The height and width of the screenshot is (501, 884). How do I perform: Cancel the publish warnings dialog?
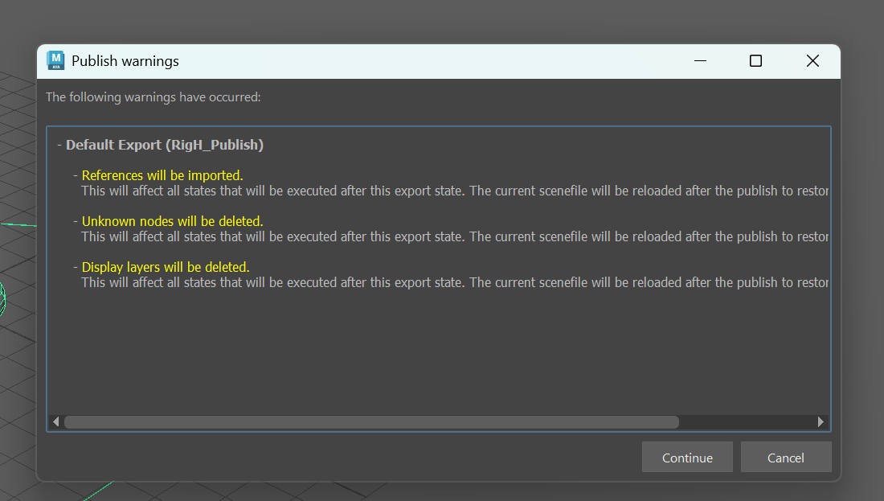point(785,458)
